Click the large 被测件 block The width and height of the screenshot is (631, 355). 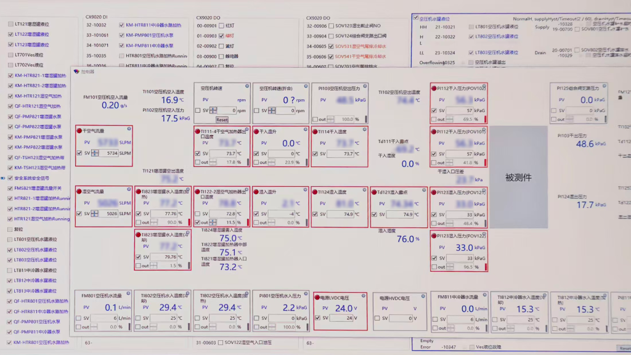[518, 177]
